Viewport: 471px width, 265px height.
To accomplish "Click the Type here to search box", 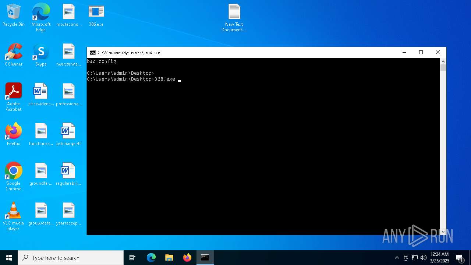I will 71,258.
